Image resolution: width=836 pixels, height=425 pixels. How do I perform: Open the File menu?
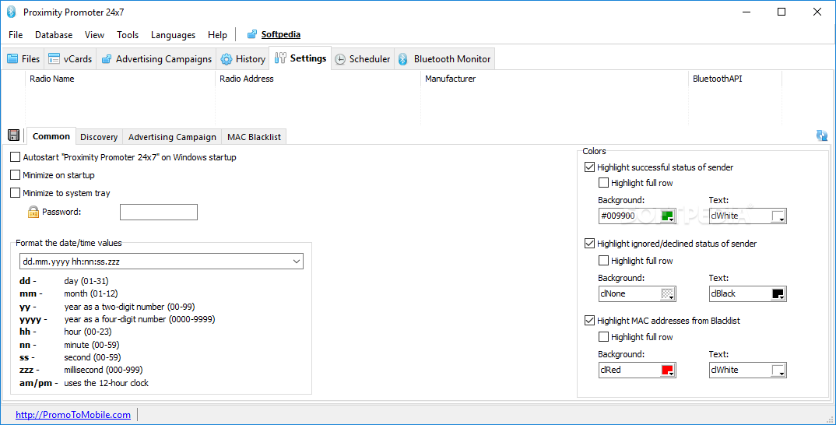click(16, 35)
